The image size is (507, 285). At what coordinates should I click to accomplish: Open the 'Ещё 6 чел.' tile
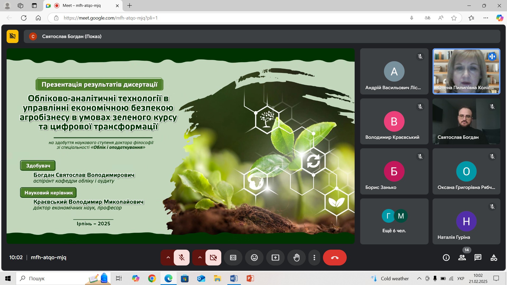(394, 221)
